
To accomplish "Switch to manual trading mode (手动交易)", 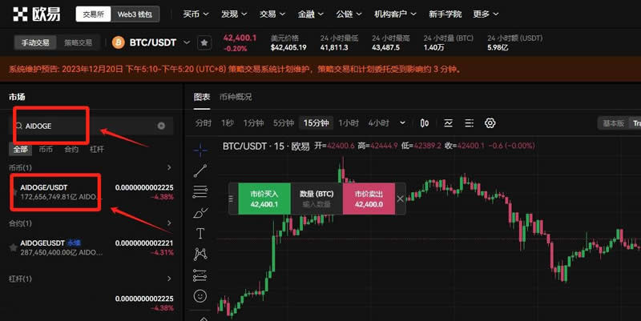I will pyautogui.click(x=39, y=42).
